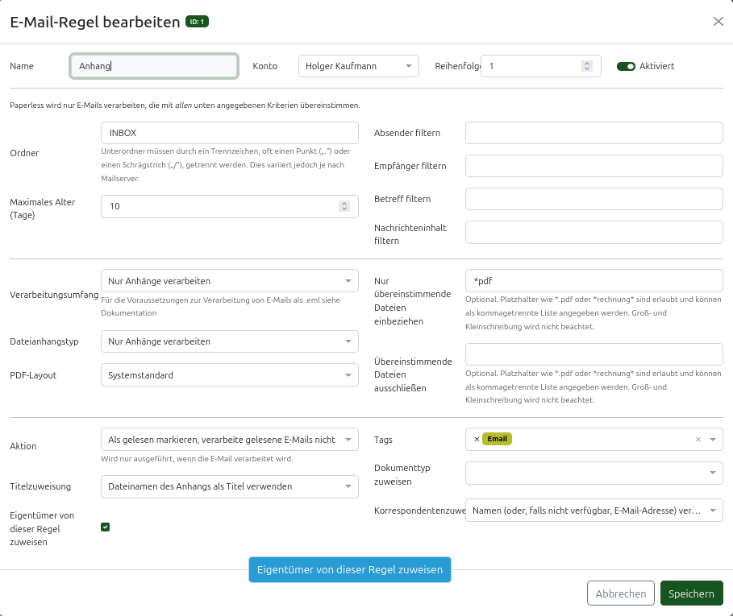Open the Dokumenttyp zuweisen dropdown
This screenshot has height=616, width=733.
(593, 473)
